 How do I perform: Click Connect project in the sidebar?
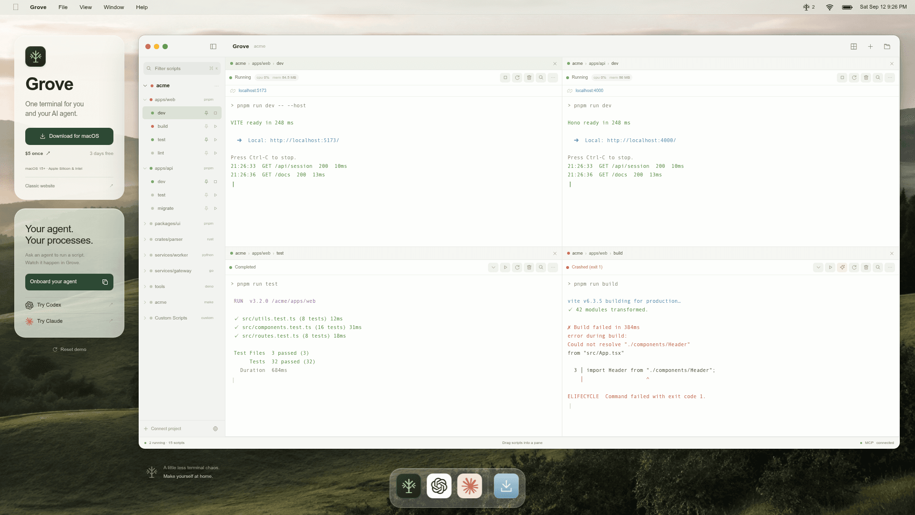(x=163, y=429)
